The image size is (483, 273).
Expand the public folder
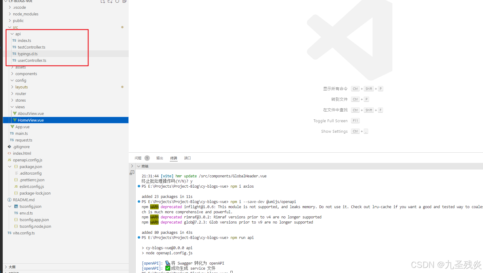click(x=10, y=21)
